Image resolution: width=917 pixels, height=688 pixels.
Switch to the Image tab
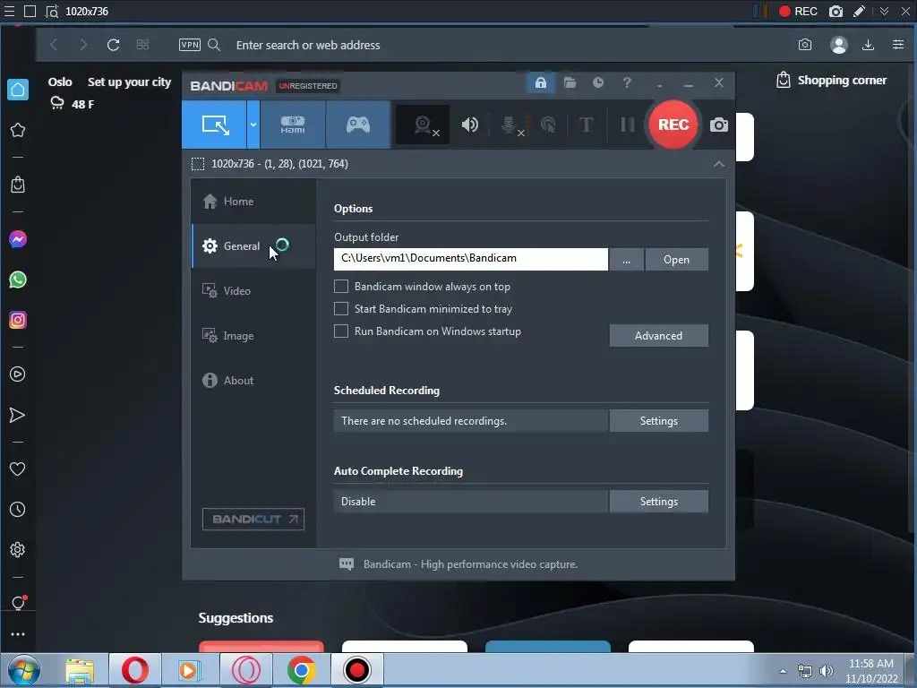[x=253, y=336]
